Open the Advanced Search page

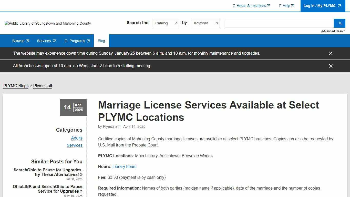coord(333,31)
